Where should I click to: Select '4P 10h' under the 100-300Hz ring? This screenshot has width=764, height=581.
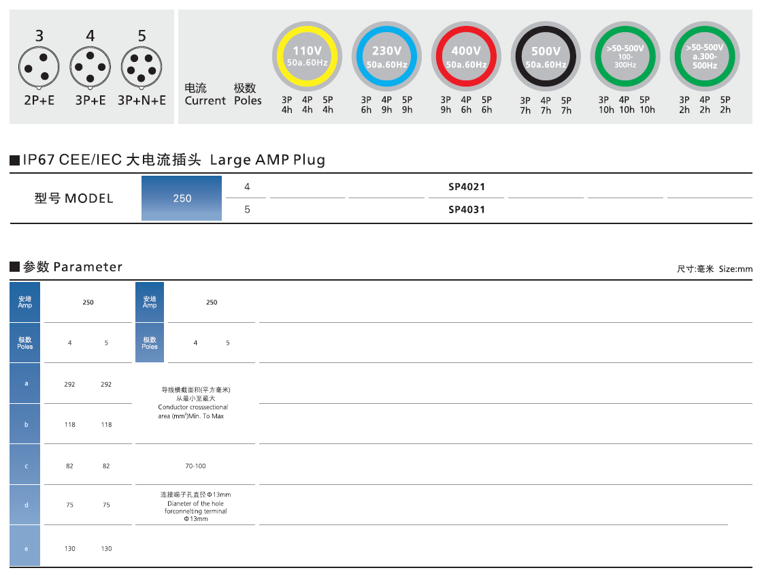627,105
